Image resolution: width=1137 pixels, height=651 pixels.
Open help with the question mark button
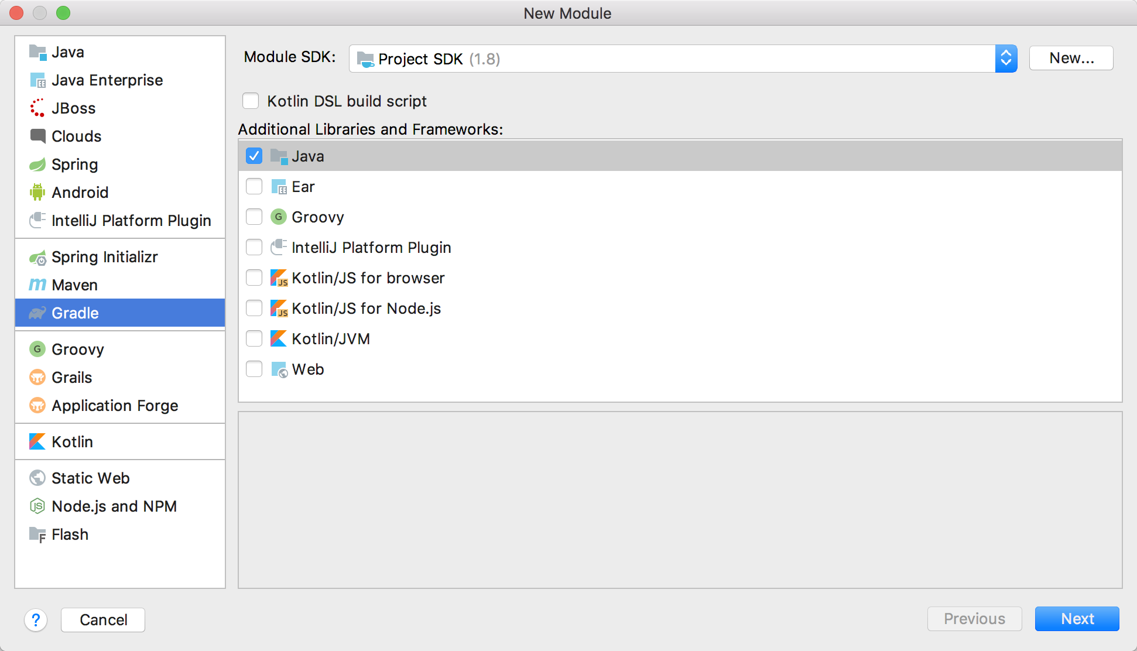(x=36, y=620)
